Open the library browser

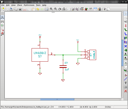pyautogui.click(x=77, y=9)
